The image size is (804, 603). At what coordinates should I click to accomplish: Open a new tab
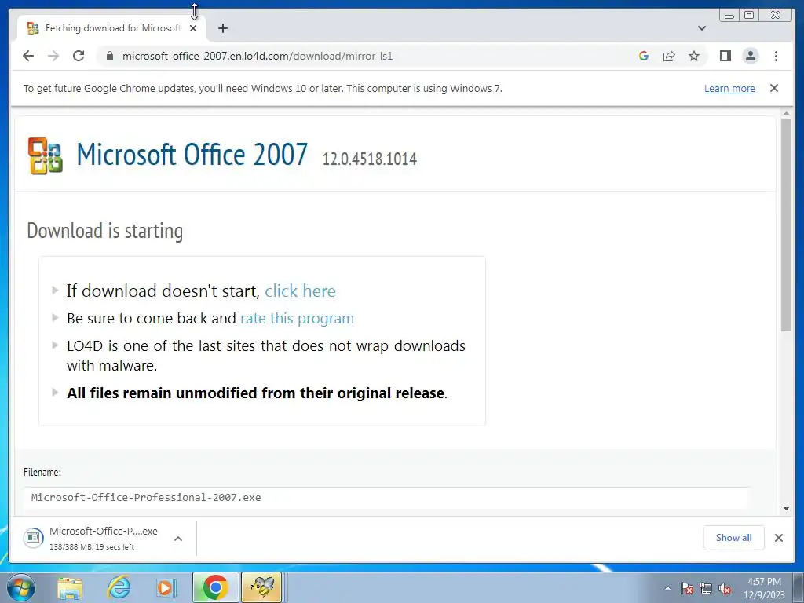pyautogui.click(x=222, y=28)
